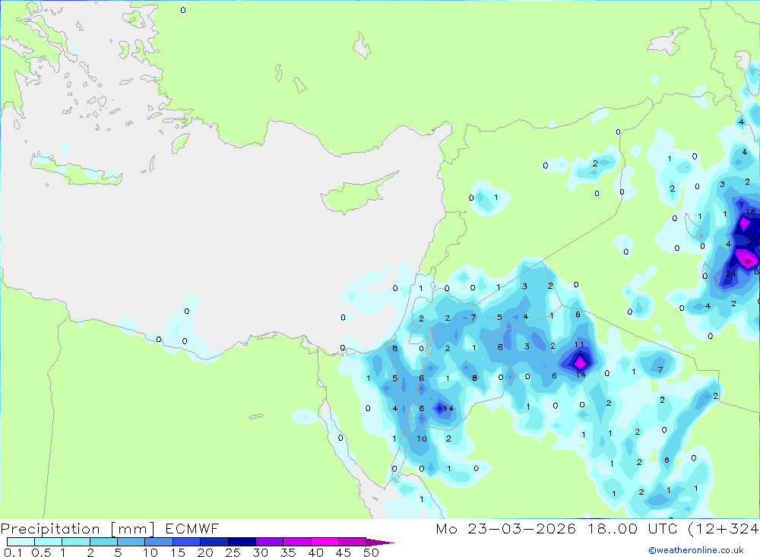Choose the 20–25 mm dark blue swatch
The image size is (760, 557).
214,542
